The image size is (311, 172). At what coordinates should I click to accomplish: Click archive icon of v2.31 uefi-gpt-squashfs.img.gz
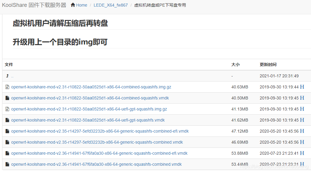tap(7, 109)
